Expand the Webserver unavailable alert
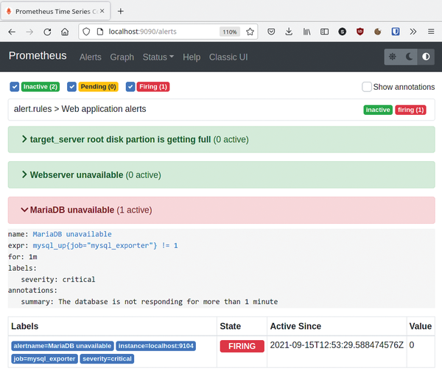442x382 pixels. click(221, 175)
